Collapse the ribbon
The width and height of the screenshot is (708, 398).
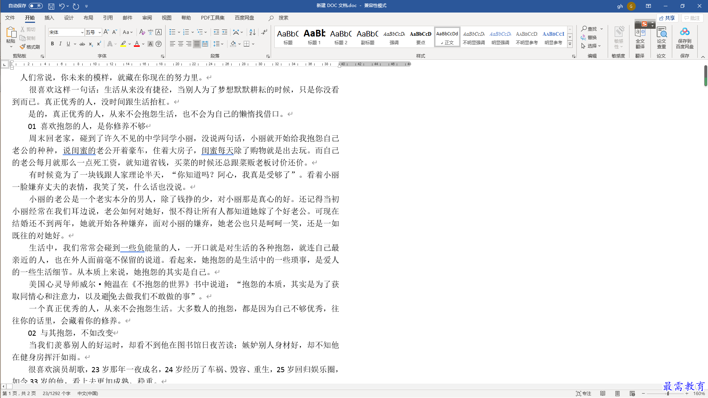703,56
